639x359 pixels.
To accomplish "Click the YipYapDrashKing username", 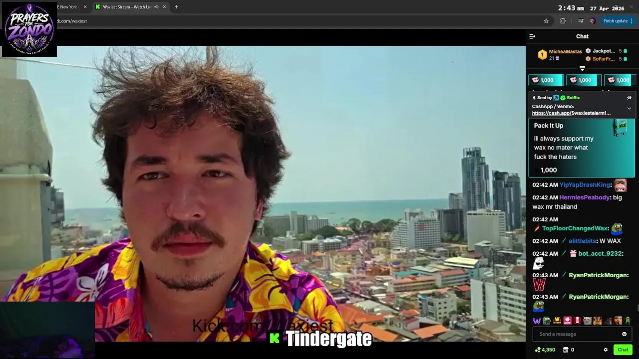I will click(x=585, y=185).
